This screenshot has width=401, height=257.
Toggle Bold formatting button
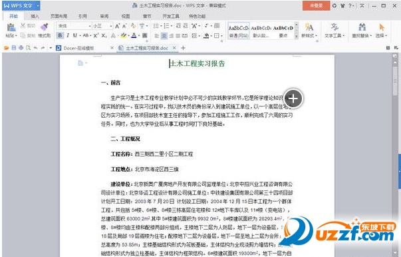pyautogui.click(x=60, y=35)
